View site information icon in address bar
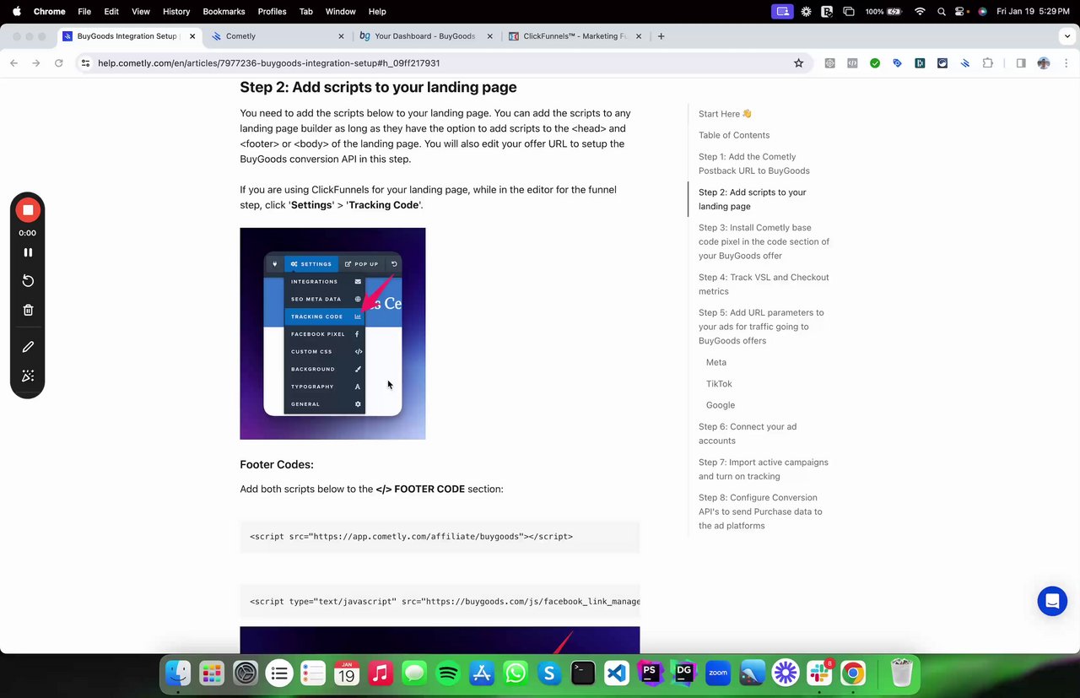The height and width of the screenshot is (698, 1080). (x=85, y=63)
